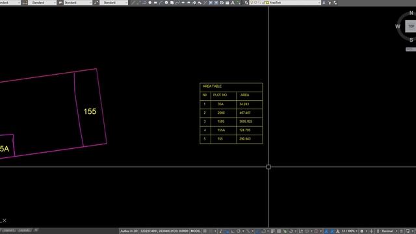Select the Revision Cloud tool
The image size is (416, 234).
pos(172,3)
